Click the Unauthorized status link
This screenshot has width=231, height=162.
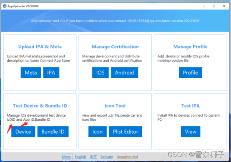[x=127, y=157]
